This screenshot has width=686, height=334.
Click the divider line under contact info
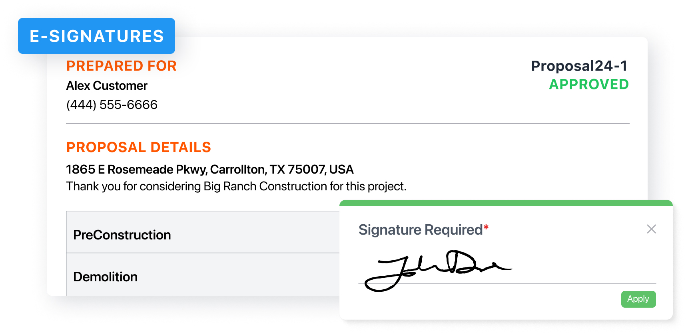[347, 125]
